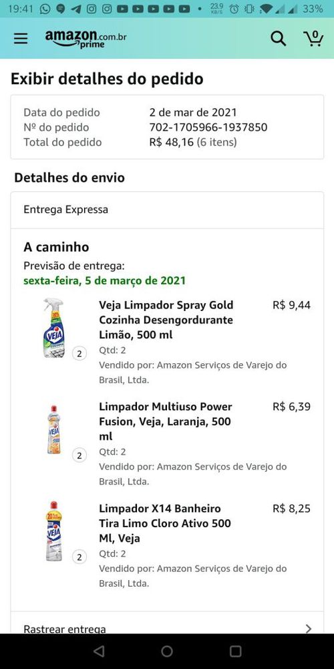Open Limpador X14 Banheiro Tira Limo link

point(165,523)
